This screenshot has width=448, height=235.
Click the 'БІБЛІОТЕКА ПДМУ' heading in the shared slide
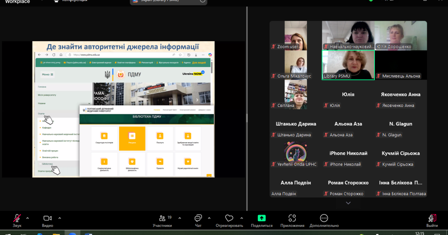point(147,116)
